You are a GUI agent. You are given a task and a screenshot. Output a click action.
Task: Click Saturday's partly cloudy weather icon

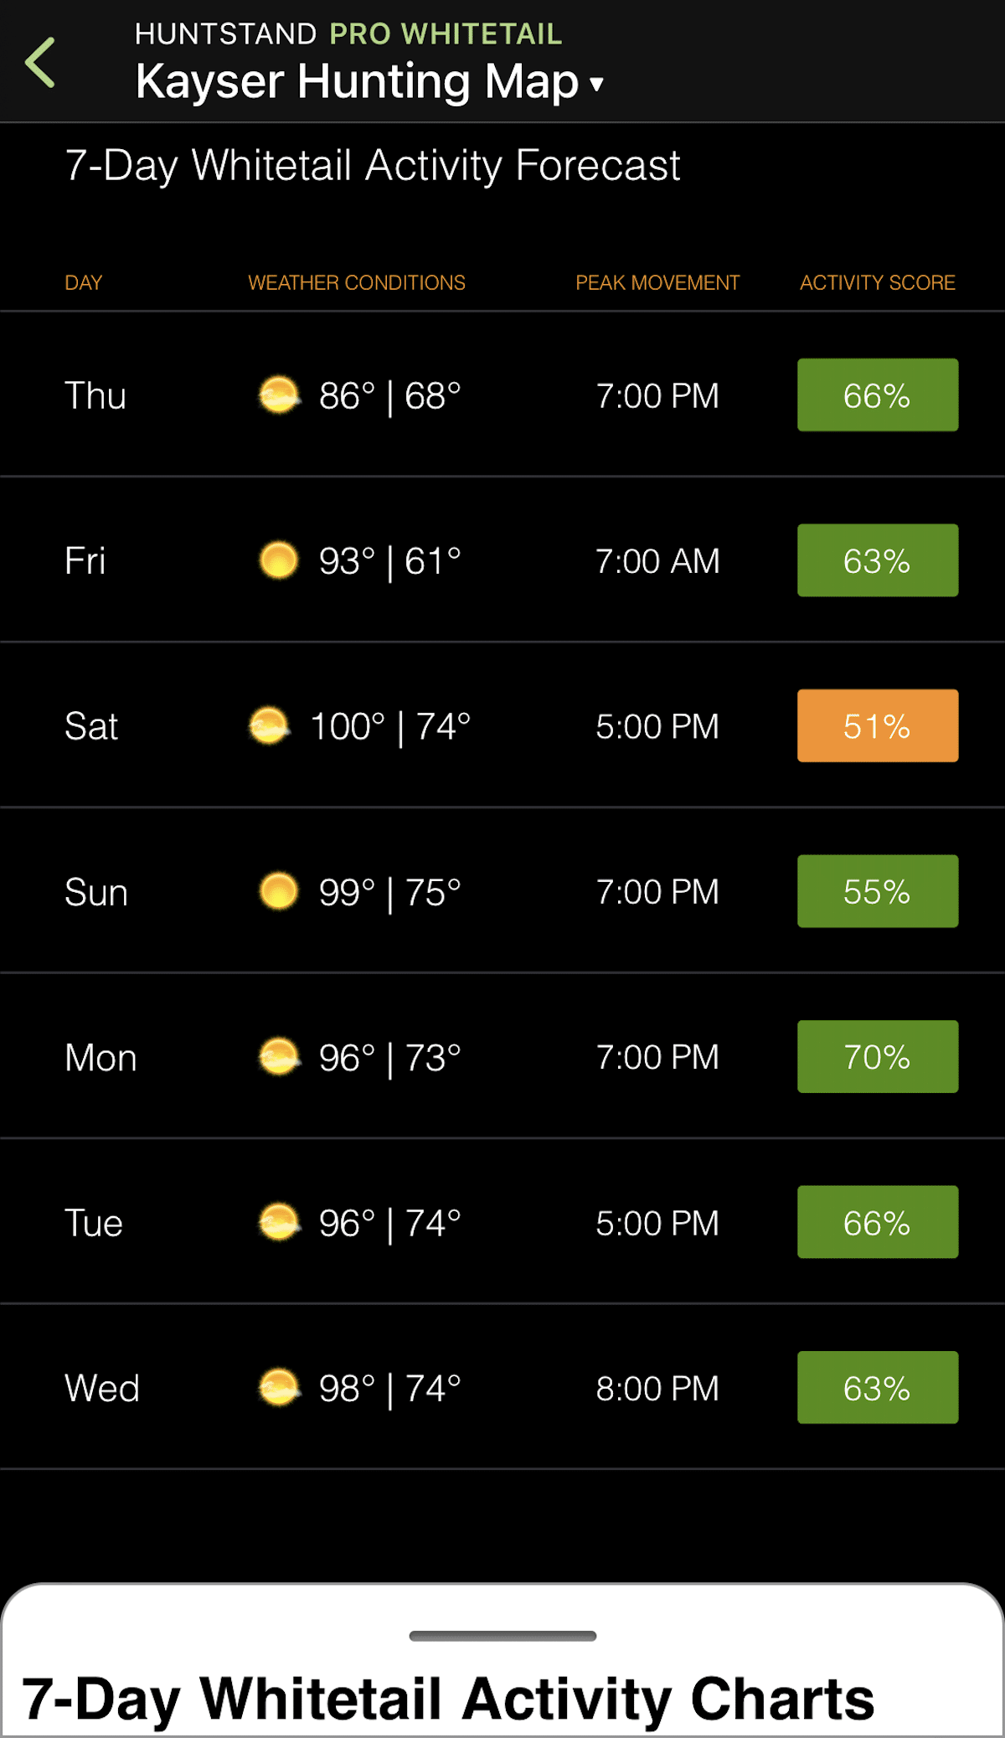coord(269,725)
